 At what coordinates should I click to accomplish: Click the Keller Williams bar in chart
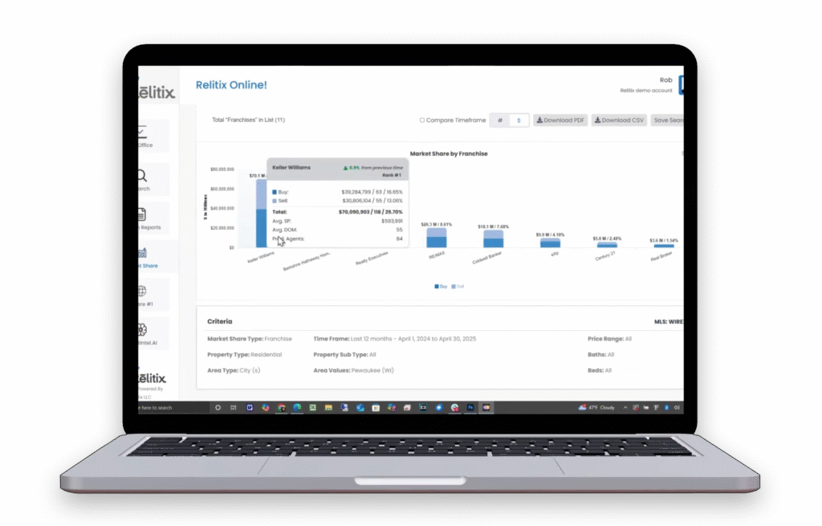(261, 214)
